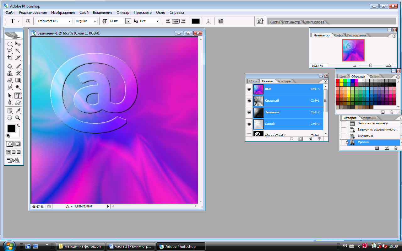Load channel as selection icon
This screenshot has width=402, height=251.
coord(291,138)
